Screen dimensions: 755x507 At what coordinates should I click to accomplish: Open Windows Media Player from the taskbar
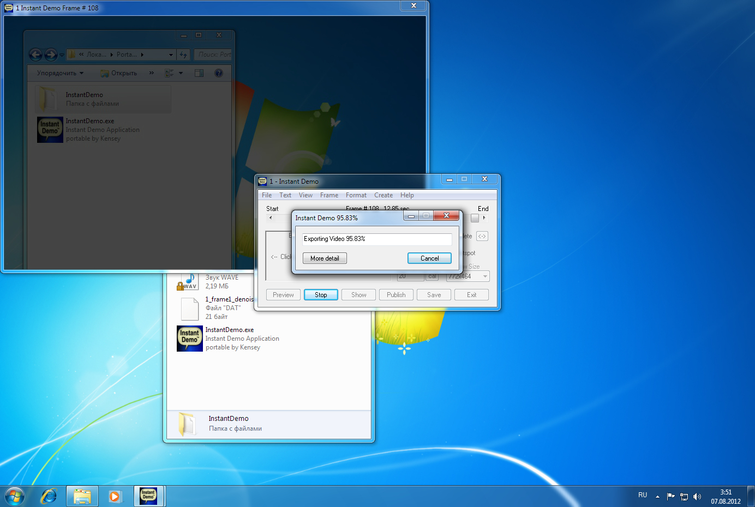[115, 497]
